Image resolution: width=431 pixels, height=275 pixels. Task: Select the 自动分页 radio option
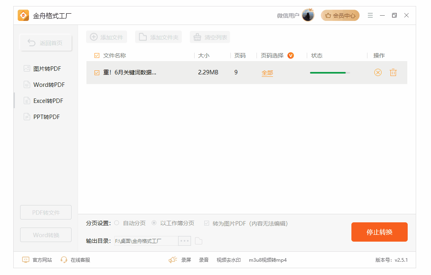[117, 223]
